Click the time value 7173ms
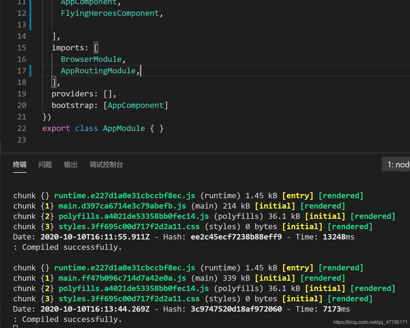This screenshot has width=410, height=328. pos(336,309)
